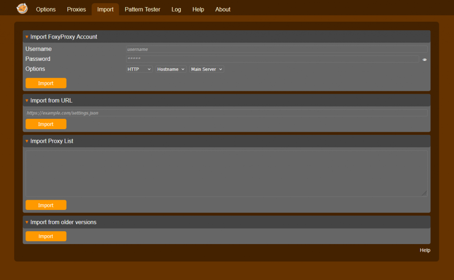
Task: Toggle password visibility eye icon
Action: point(424,60)
